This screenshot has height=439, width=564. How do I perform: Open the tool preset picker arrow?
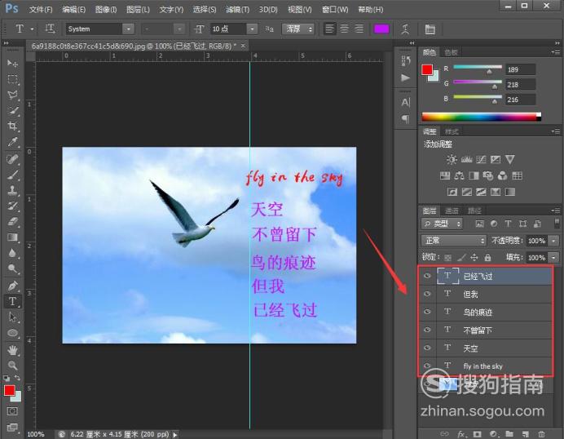32,29
